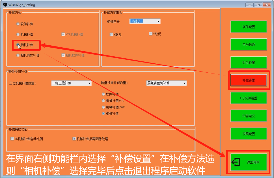Select the 机械补偿 radio option in 补偿方式
Image resolution: width=274 pixels, height=178 pixels.
tap(18, 35)
